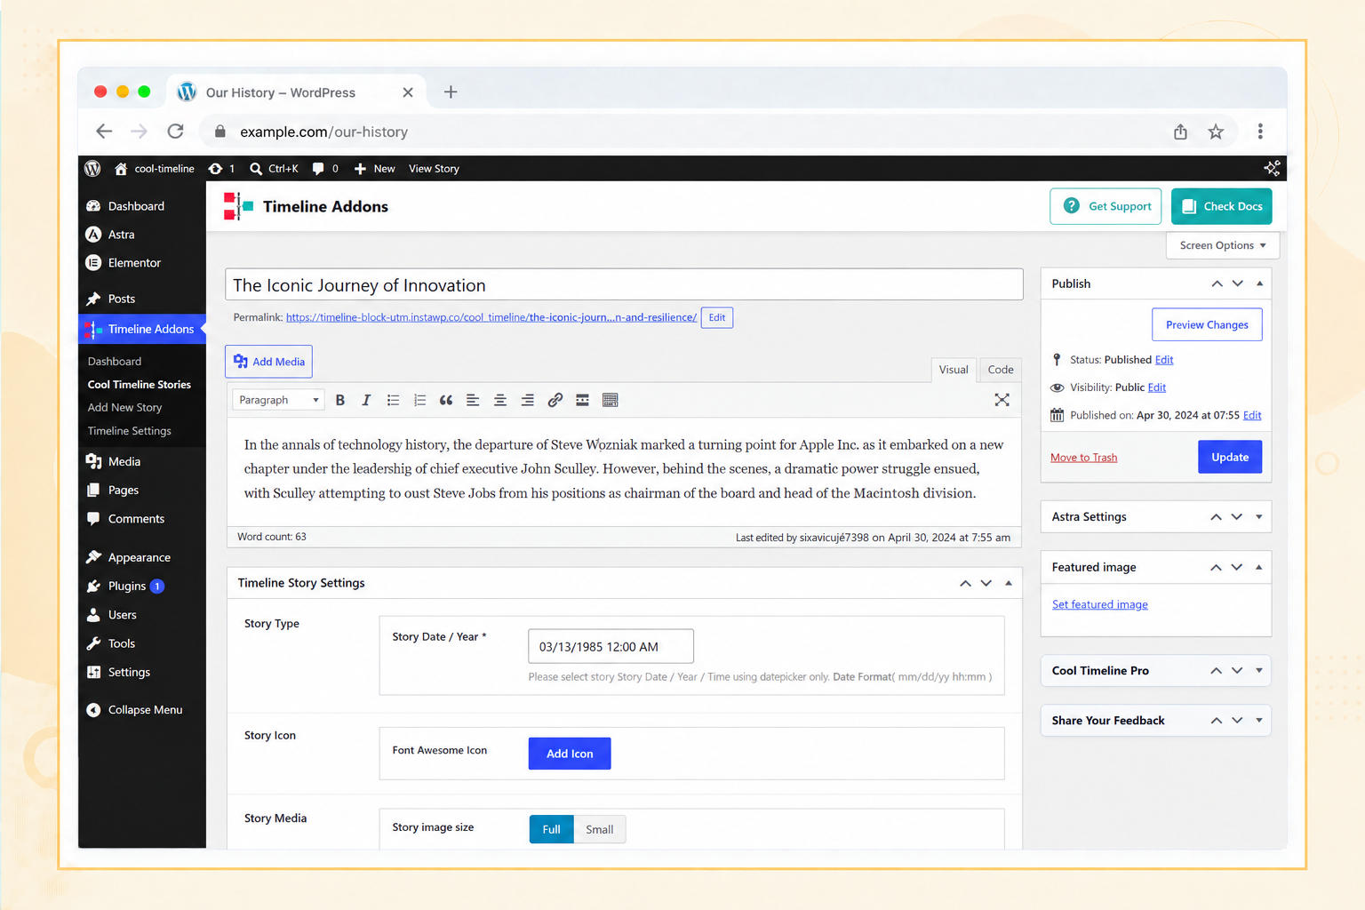Center align the text
This screenshot has width=1365, height=910.
(x=500, y=400)
